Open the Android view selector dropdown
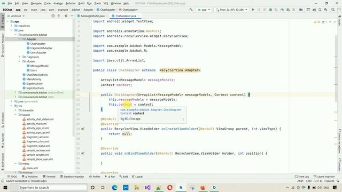This screenshot has width=342, height=192. tap(16, 16)
